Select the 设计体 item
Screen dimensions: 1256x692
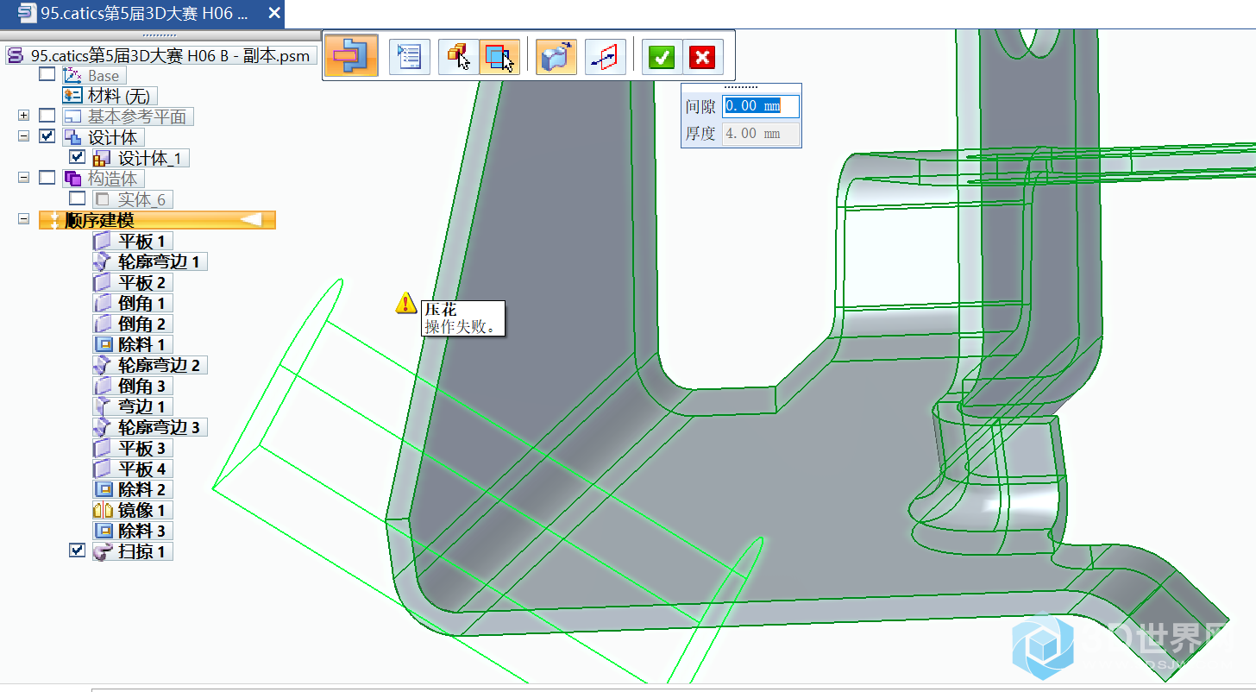point(104,137)
